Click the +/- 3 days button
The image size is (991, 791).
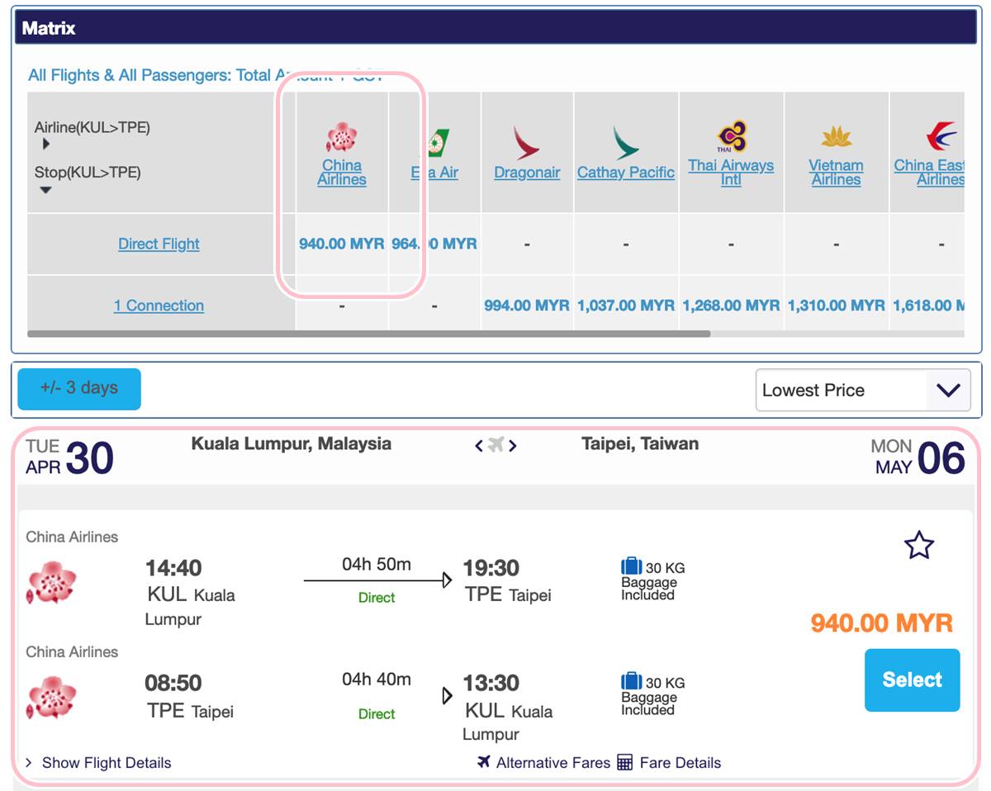tap(79, 389)
